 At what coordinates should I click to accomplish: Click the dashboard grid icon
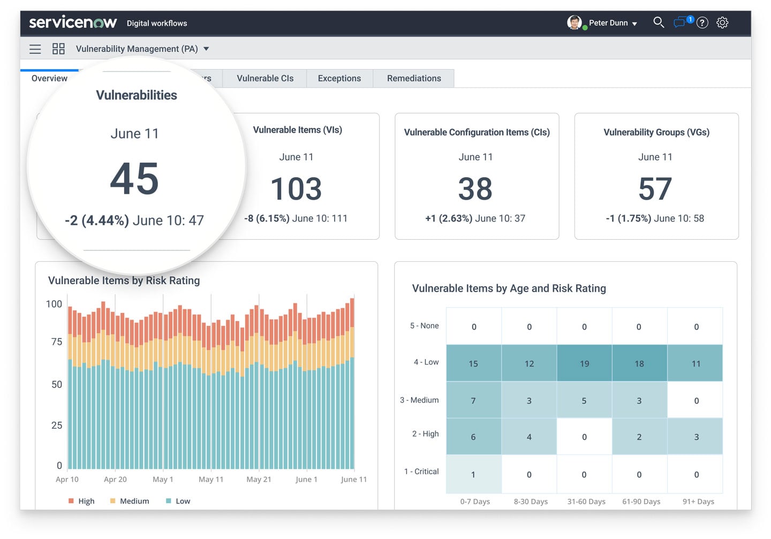58,49
